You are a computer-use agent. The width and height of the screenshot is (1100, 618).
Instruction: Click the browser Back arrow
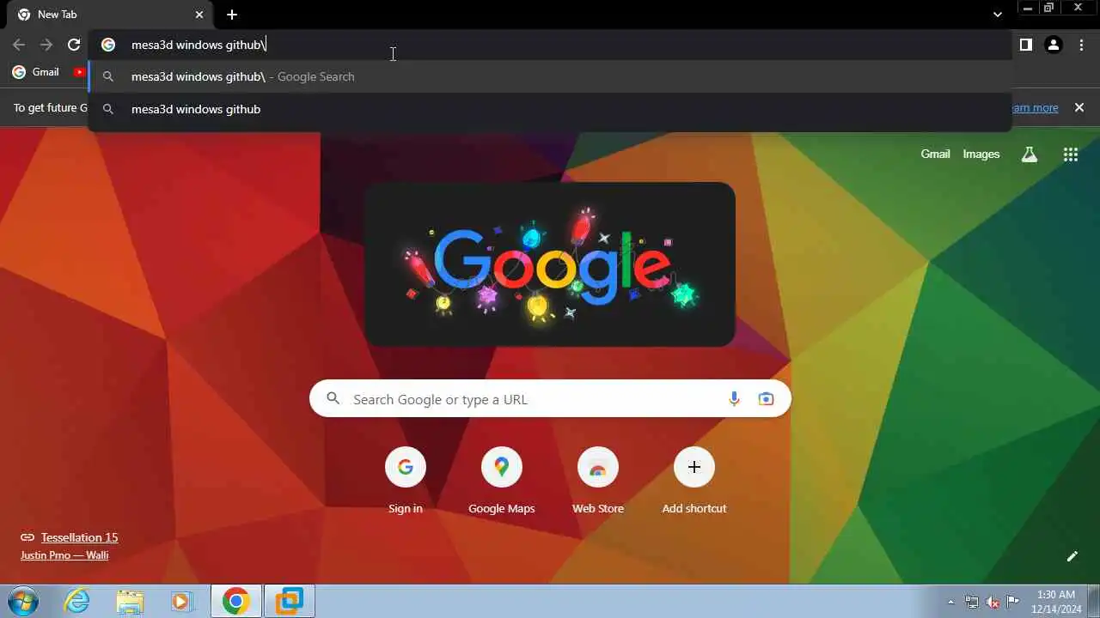click(x=19, y=45)
